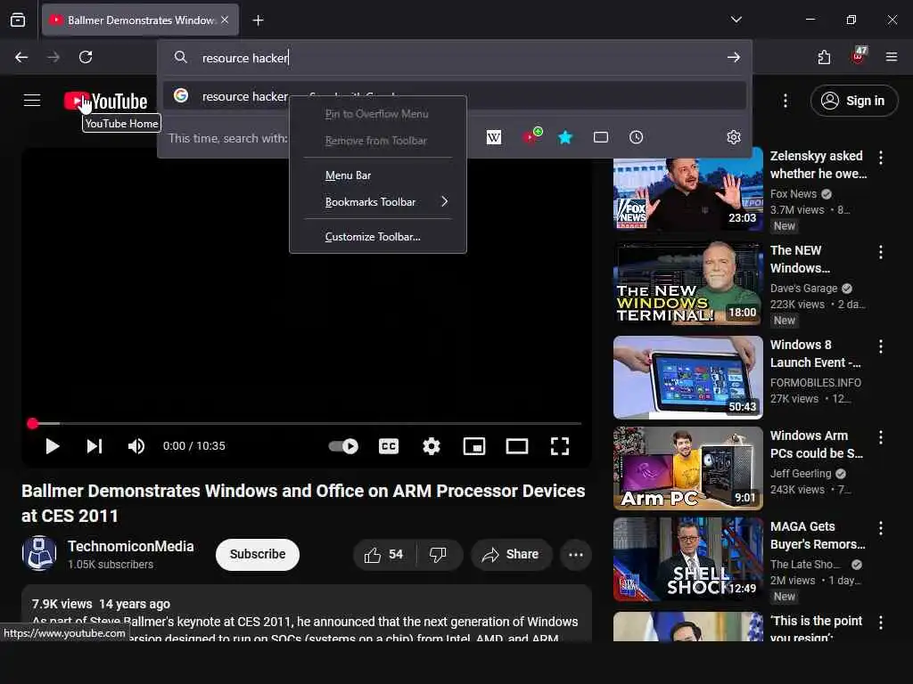
Task: Open Firefox View tab list icon
Action: [18, 20]
